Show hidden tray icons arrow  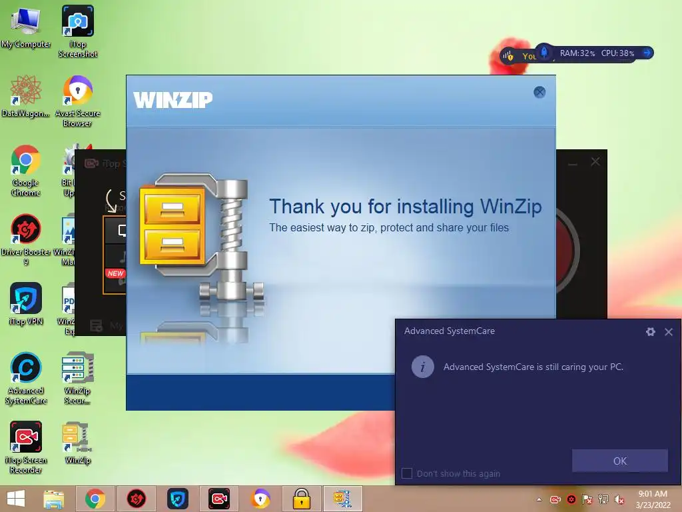point(539,499)
